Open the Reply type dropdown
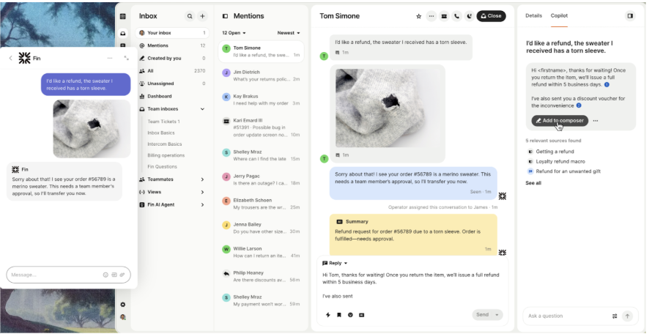649x334 pixels. (335, 263)
